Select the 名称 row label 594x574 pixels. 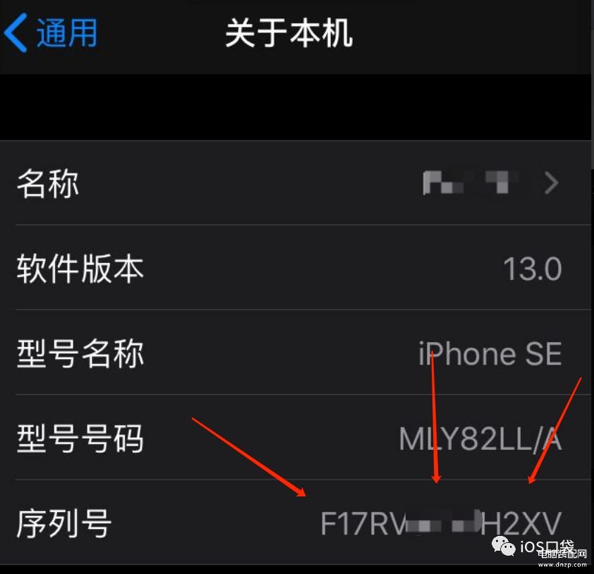click(x=48, y=183)
